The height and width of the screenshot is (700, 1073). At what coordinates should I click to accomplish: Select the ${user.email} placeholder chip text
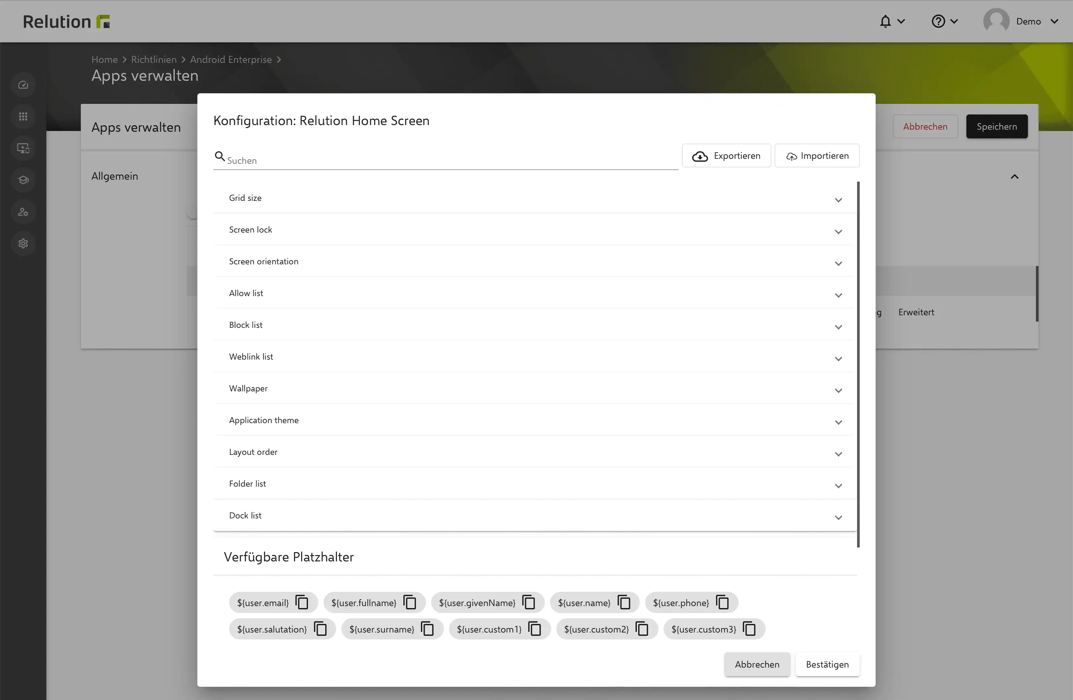263,603
